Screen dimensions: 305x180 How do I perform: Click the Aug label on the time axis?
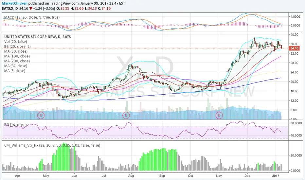[x=131, y=176]
